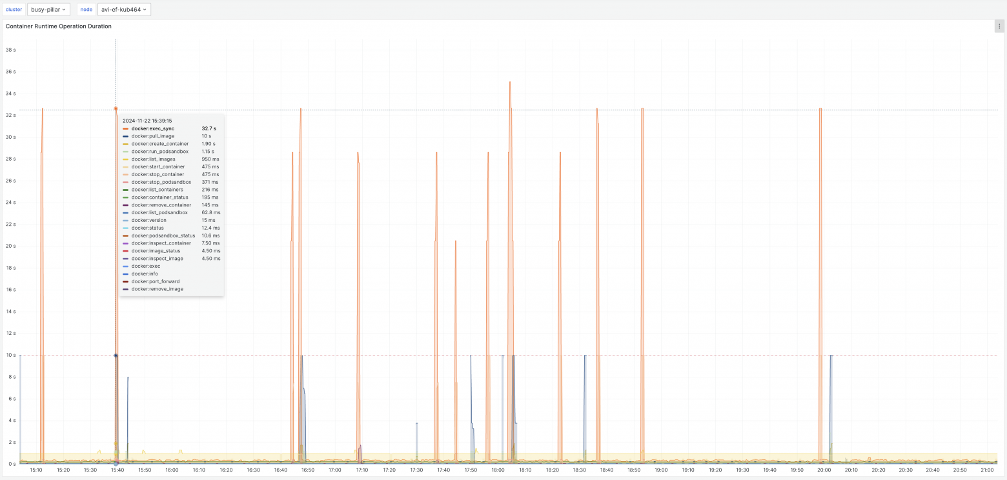Click the 1.90 s value in tooltip
This screenshot has height=480, width=1007.
coord(209,144)
